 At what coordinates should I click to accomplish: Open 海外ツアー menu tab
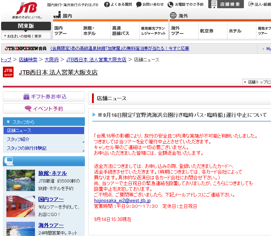(x=184, y=31)
